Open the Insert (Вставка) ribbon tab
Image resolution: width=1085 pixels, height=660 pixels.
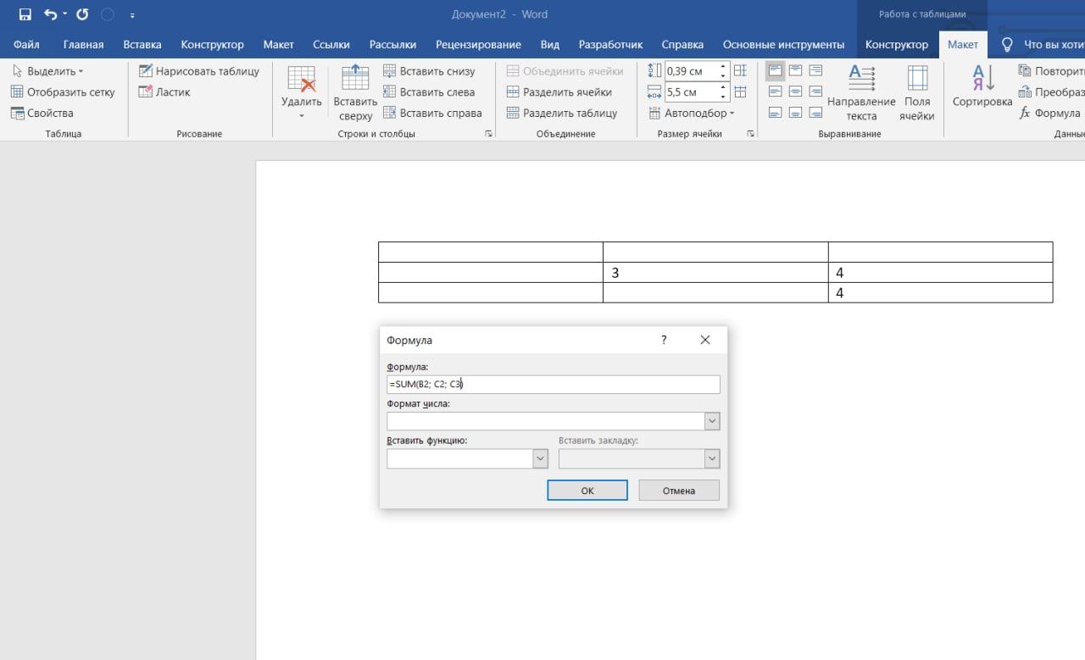(142, 44)
